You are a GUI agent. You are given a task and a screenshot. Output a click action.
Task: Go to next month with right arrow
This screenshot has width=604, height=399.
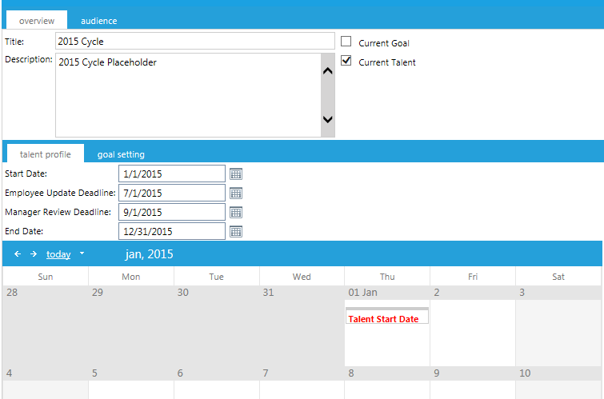(34, 254)
